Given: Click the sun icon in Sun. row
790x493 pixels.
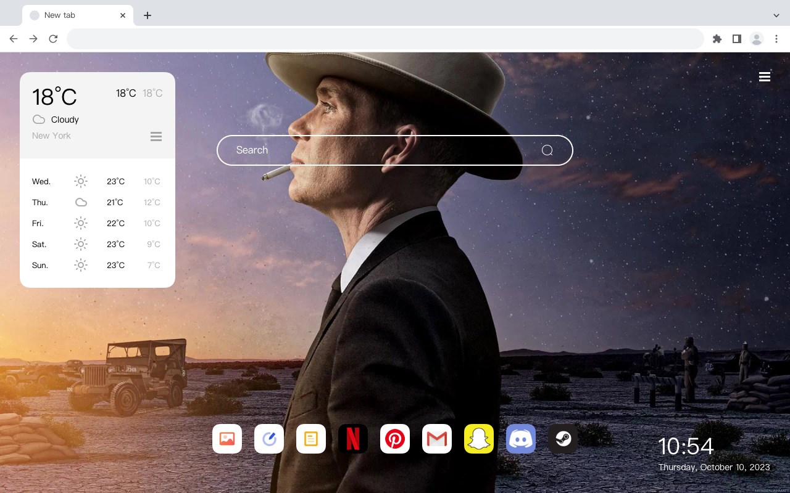Looking at the screenshot, I should (81, 265).
